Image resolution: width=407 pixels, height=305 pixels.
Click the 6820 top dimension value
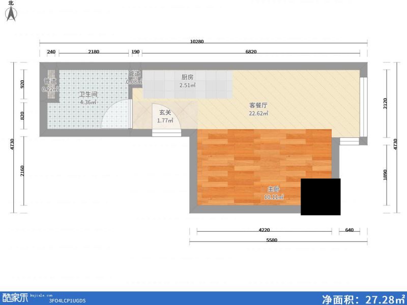click(x=251, y=52)
